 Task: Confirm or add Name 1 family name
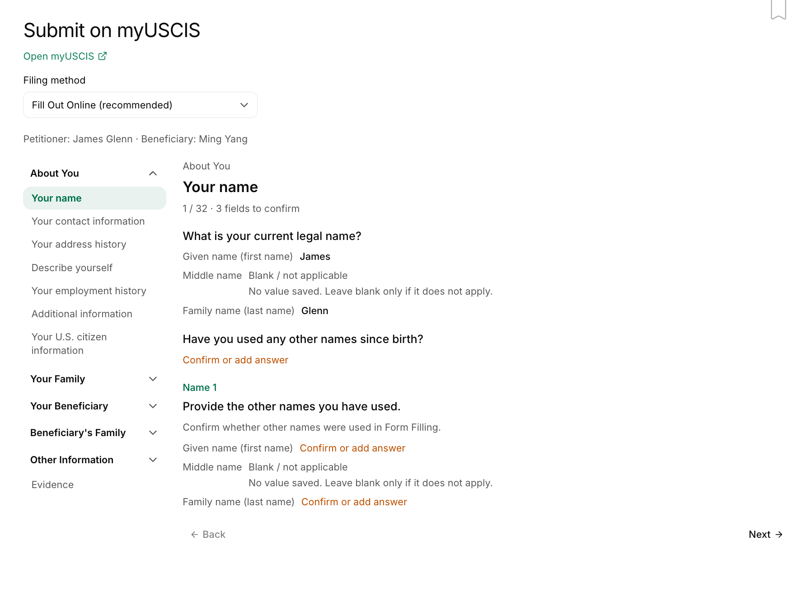click(x=354, y=502)
